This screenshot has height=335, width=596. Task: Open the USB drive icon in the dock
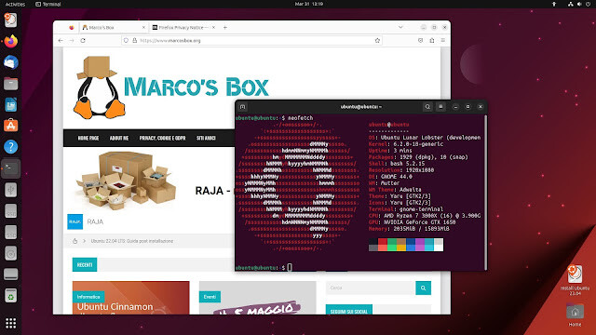[10, 190]
